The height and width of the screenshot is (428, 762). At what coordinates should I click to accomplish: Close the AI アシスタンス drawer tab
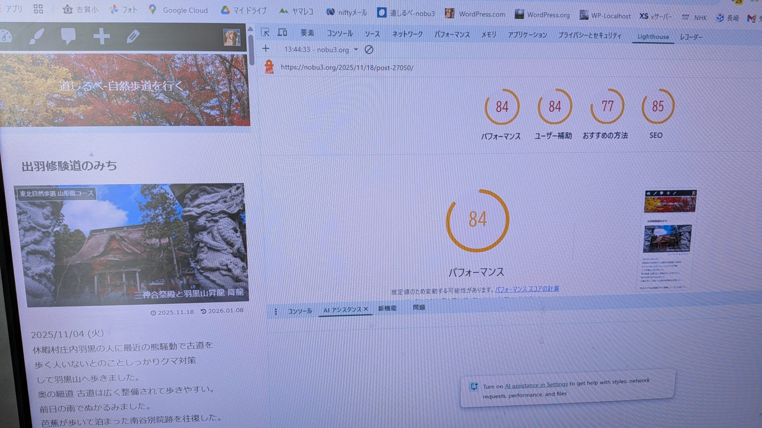366,309
